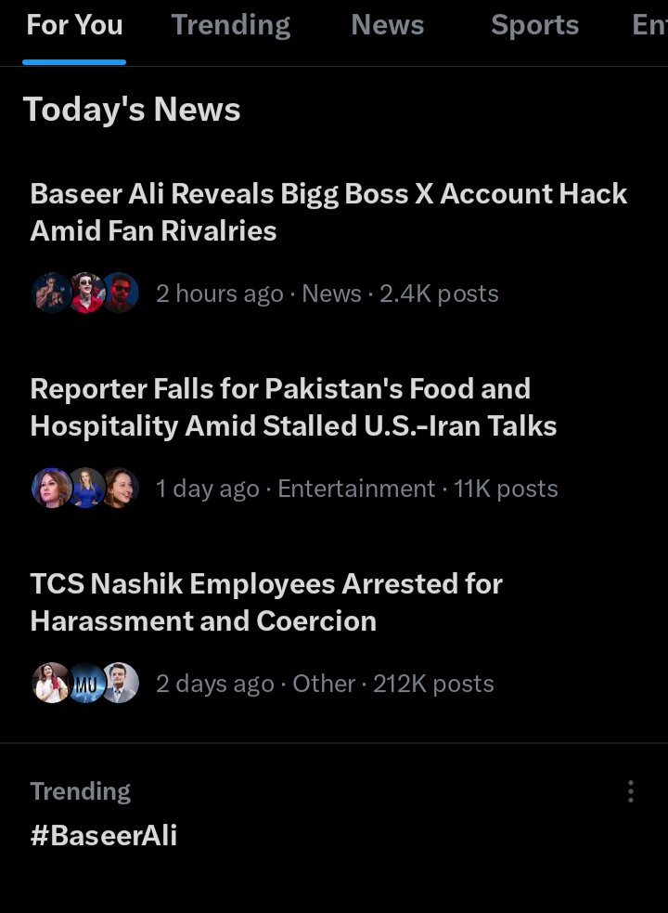Tap the Today's News section heading
The height and width of the screenshot is (913, 668).
(132, 110)
